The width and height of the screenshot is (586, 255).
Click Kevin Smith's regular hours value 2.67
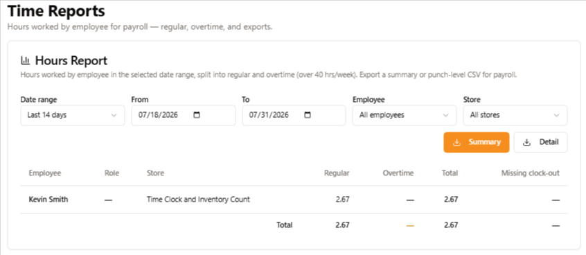tap(342, 200)
